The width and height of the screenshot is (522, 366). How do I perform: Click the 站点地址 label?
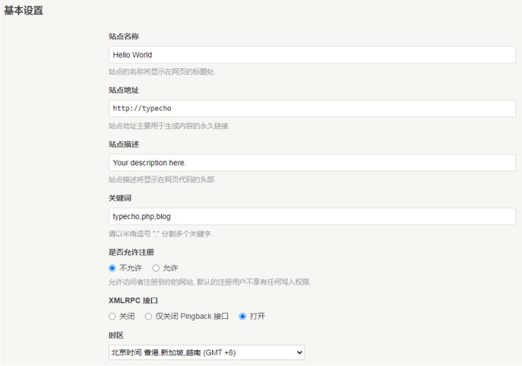point(123,90)
